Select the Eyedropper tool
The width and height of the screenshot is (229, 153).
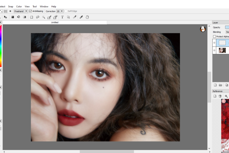click(x=81, y=17)
